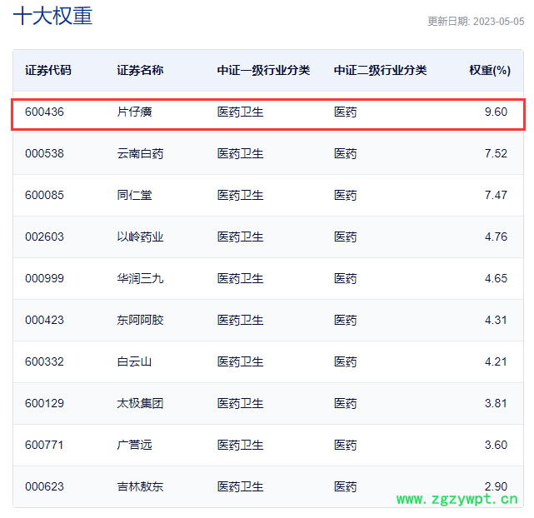Select the 中证一级行业分类 column header
The height and width of the screenshot is (518, 534).
point(263,70)
